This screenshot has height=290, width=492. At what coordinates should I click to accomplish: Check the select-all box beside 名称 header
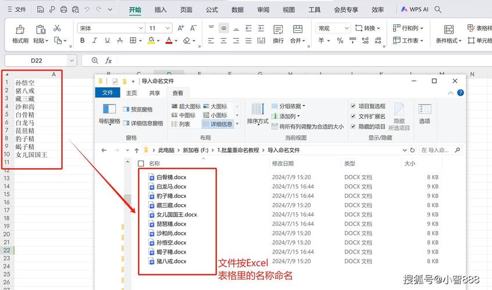coord(141,164)
